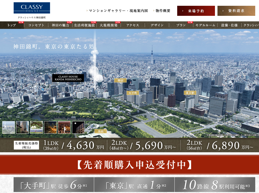259x193 pixels.
Task: Select アクセス in the navigation bar
Action: click(x=133, y=25)
